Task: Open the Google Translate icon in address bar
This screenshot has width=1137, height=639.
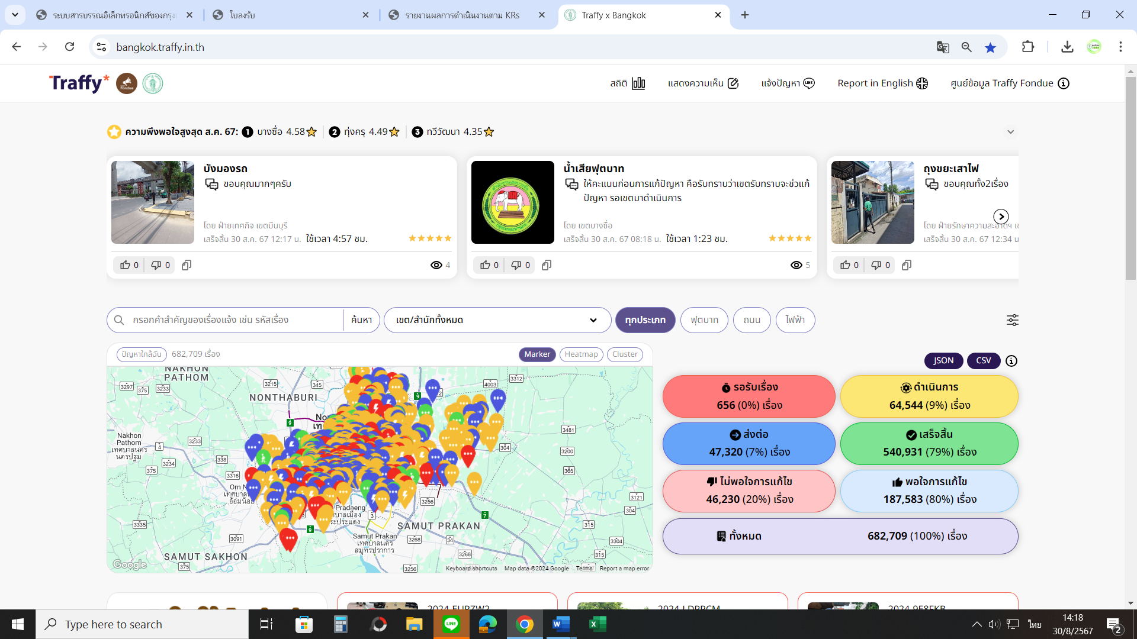Action: (943, 47)
